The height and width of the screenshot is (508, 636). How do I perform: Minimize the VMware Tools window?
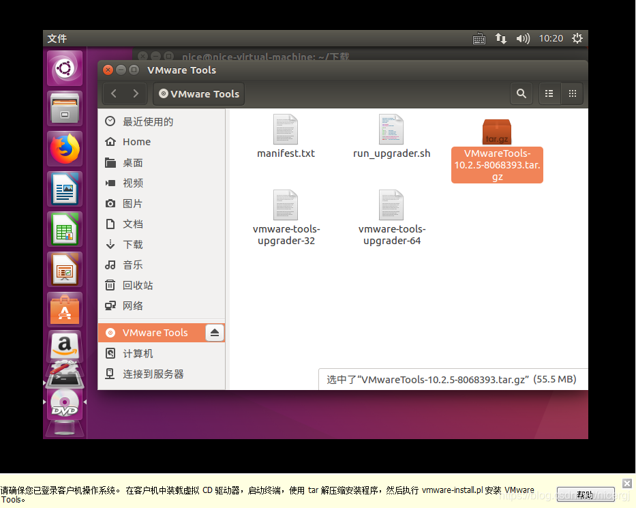point(121,70)
